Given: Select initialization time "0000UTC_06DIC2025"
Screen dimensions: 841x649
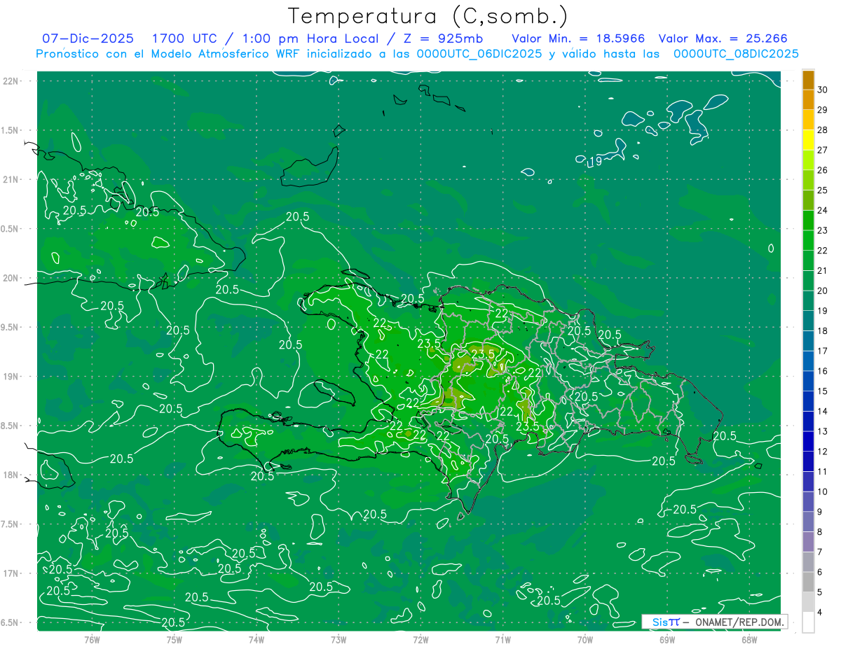Looking at the screenshot, I should (479, 54).
